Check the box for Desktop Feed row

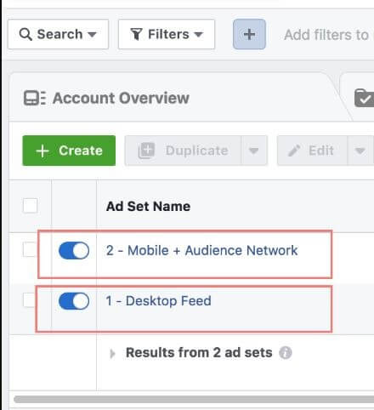pos(29,299)
